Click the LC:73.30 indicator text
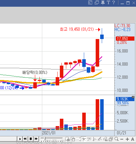Screen dimensions: 136x144 123,26
